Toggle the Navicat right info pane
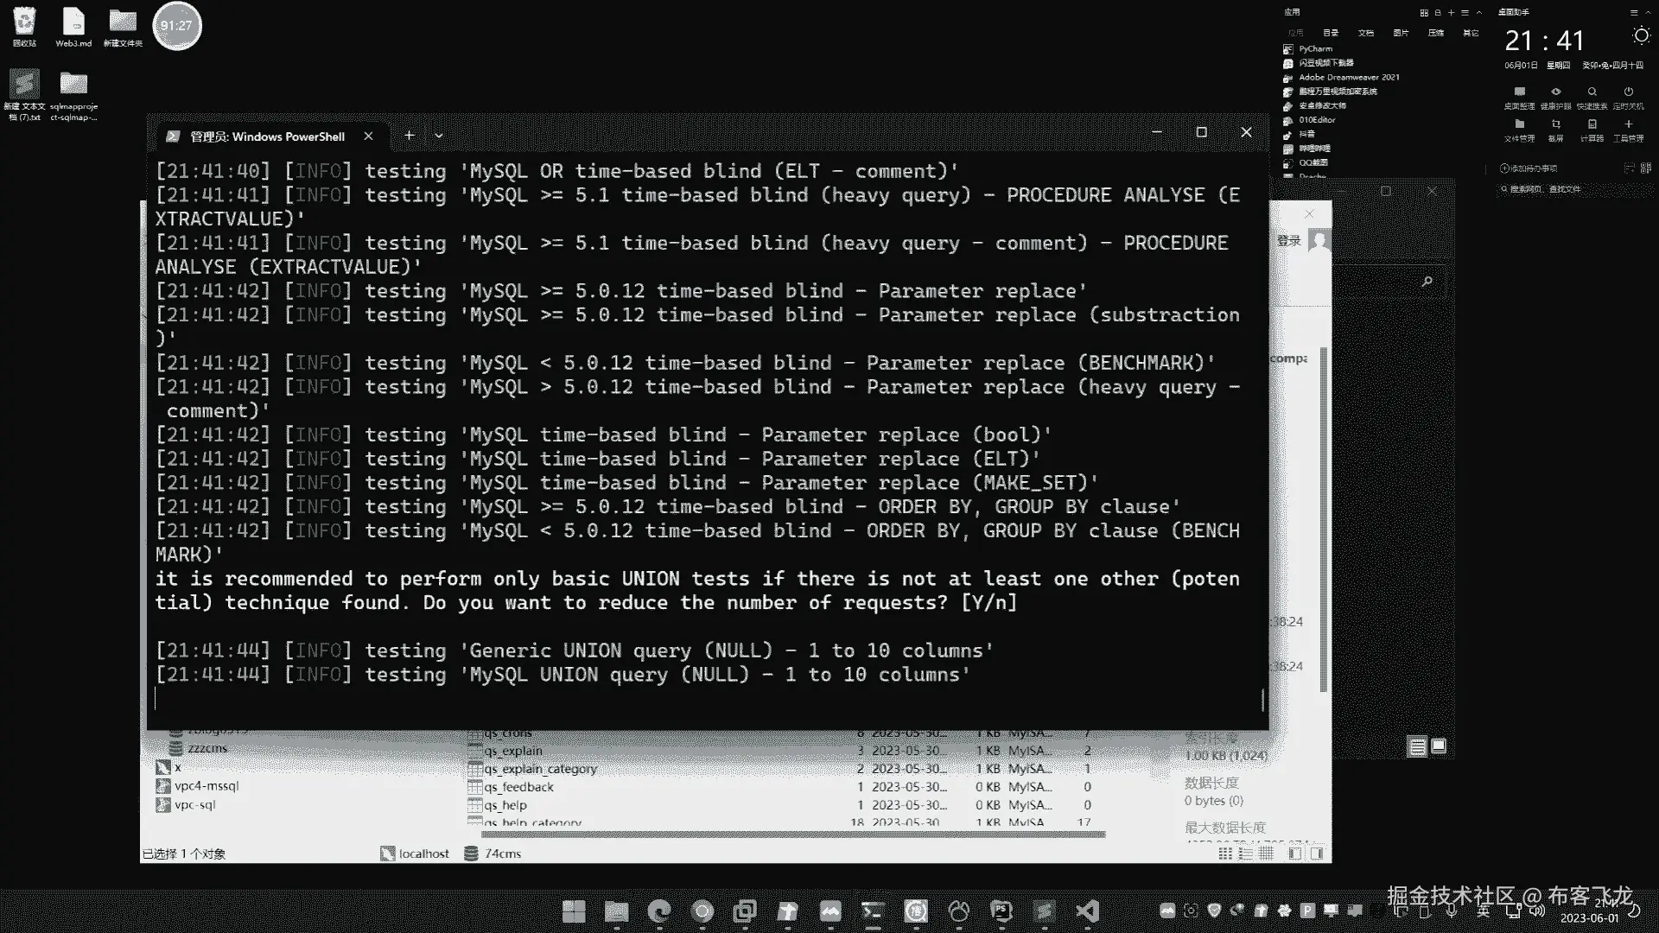1659x933 pixels. [1316, 854]
